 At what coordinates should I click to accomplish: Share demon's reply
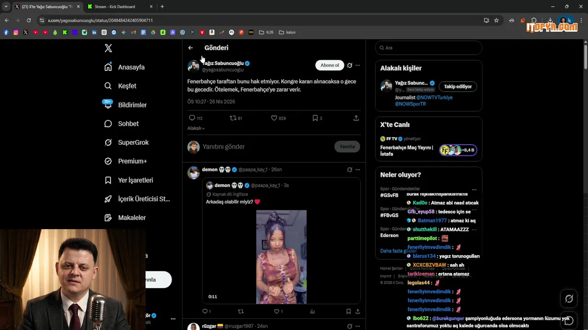[x=357, y=312]
